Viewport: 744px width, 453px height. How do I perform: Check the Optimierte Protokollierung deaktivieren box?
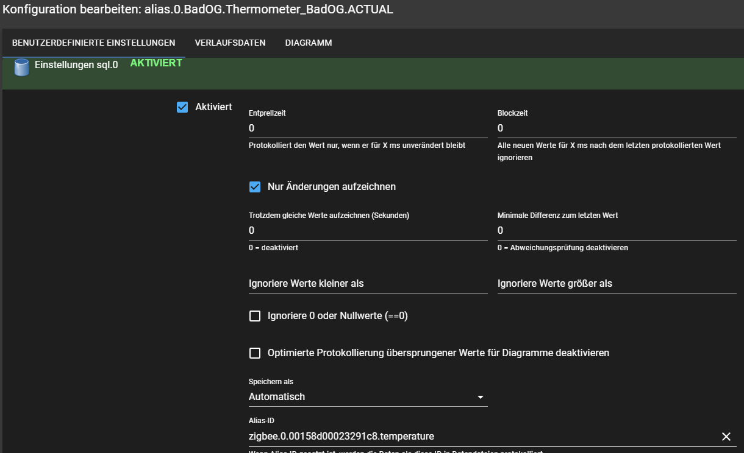tap(255, 353)
